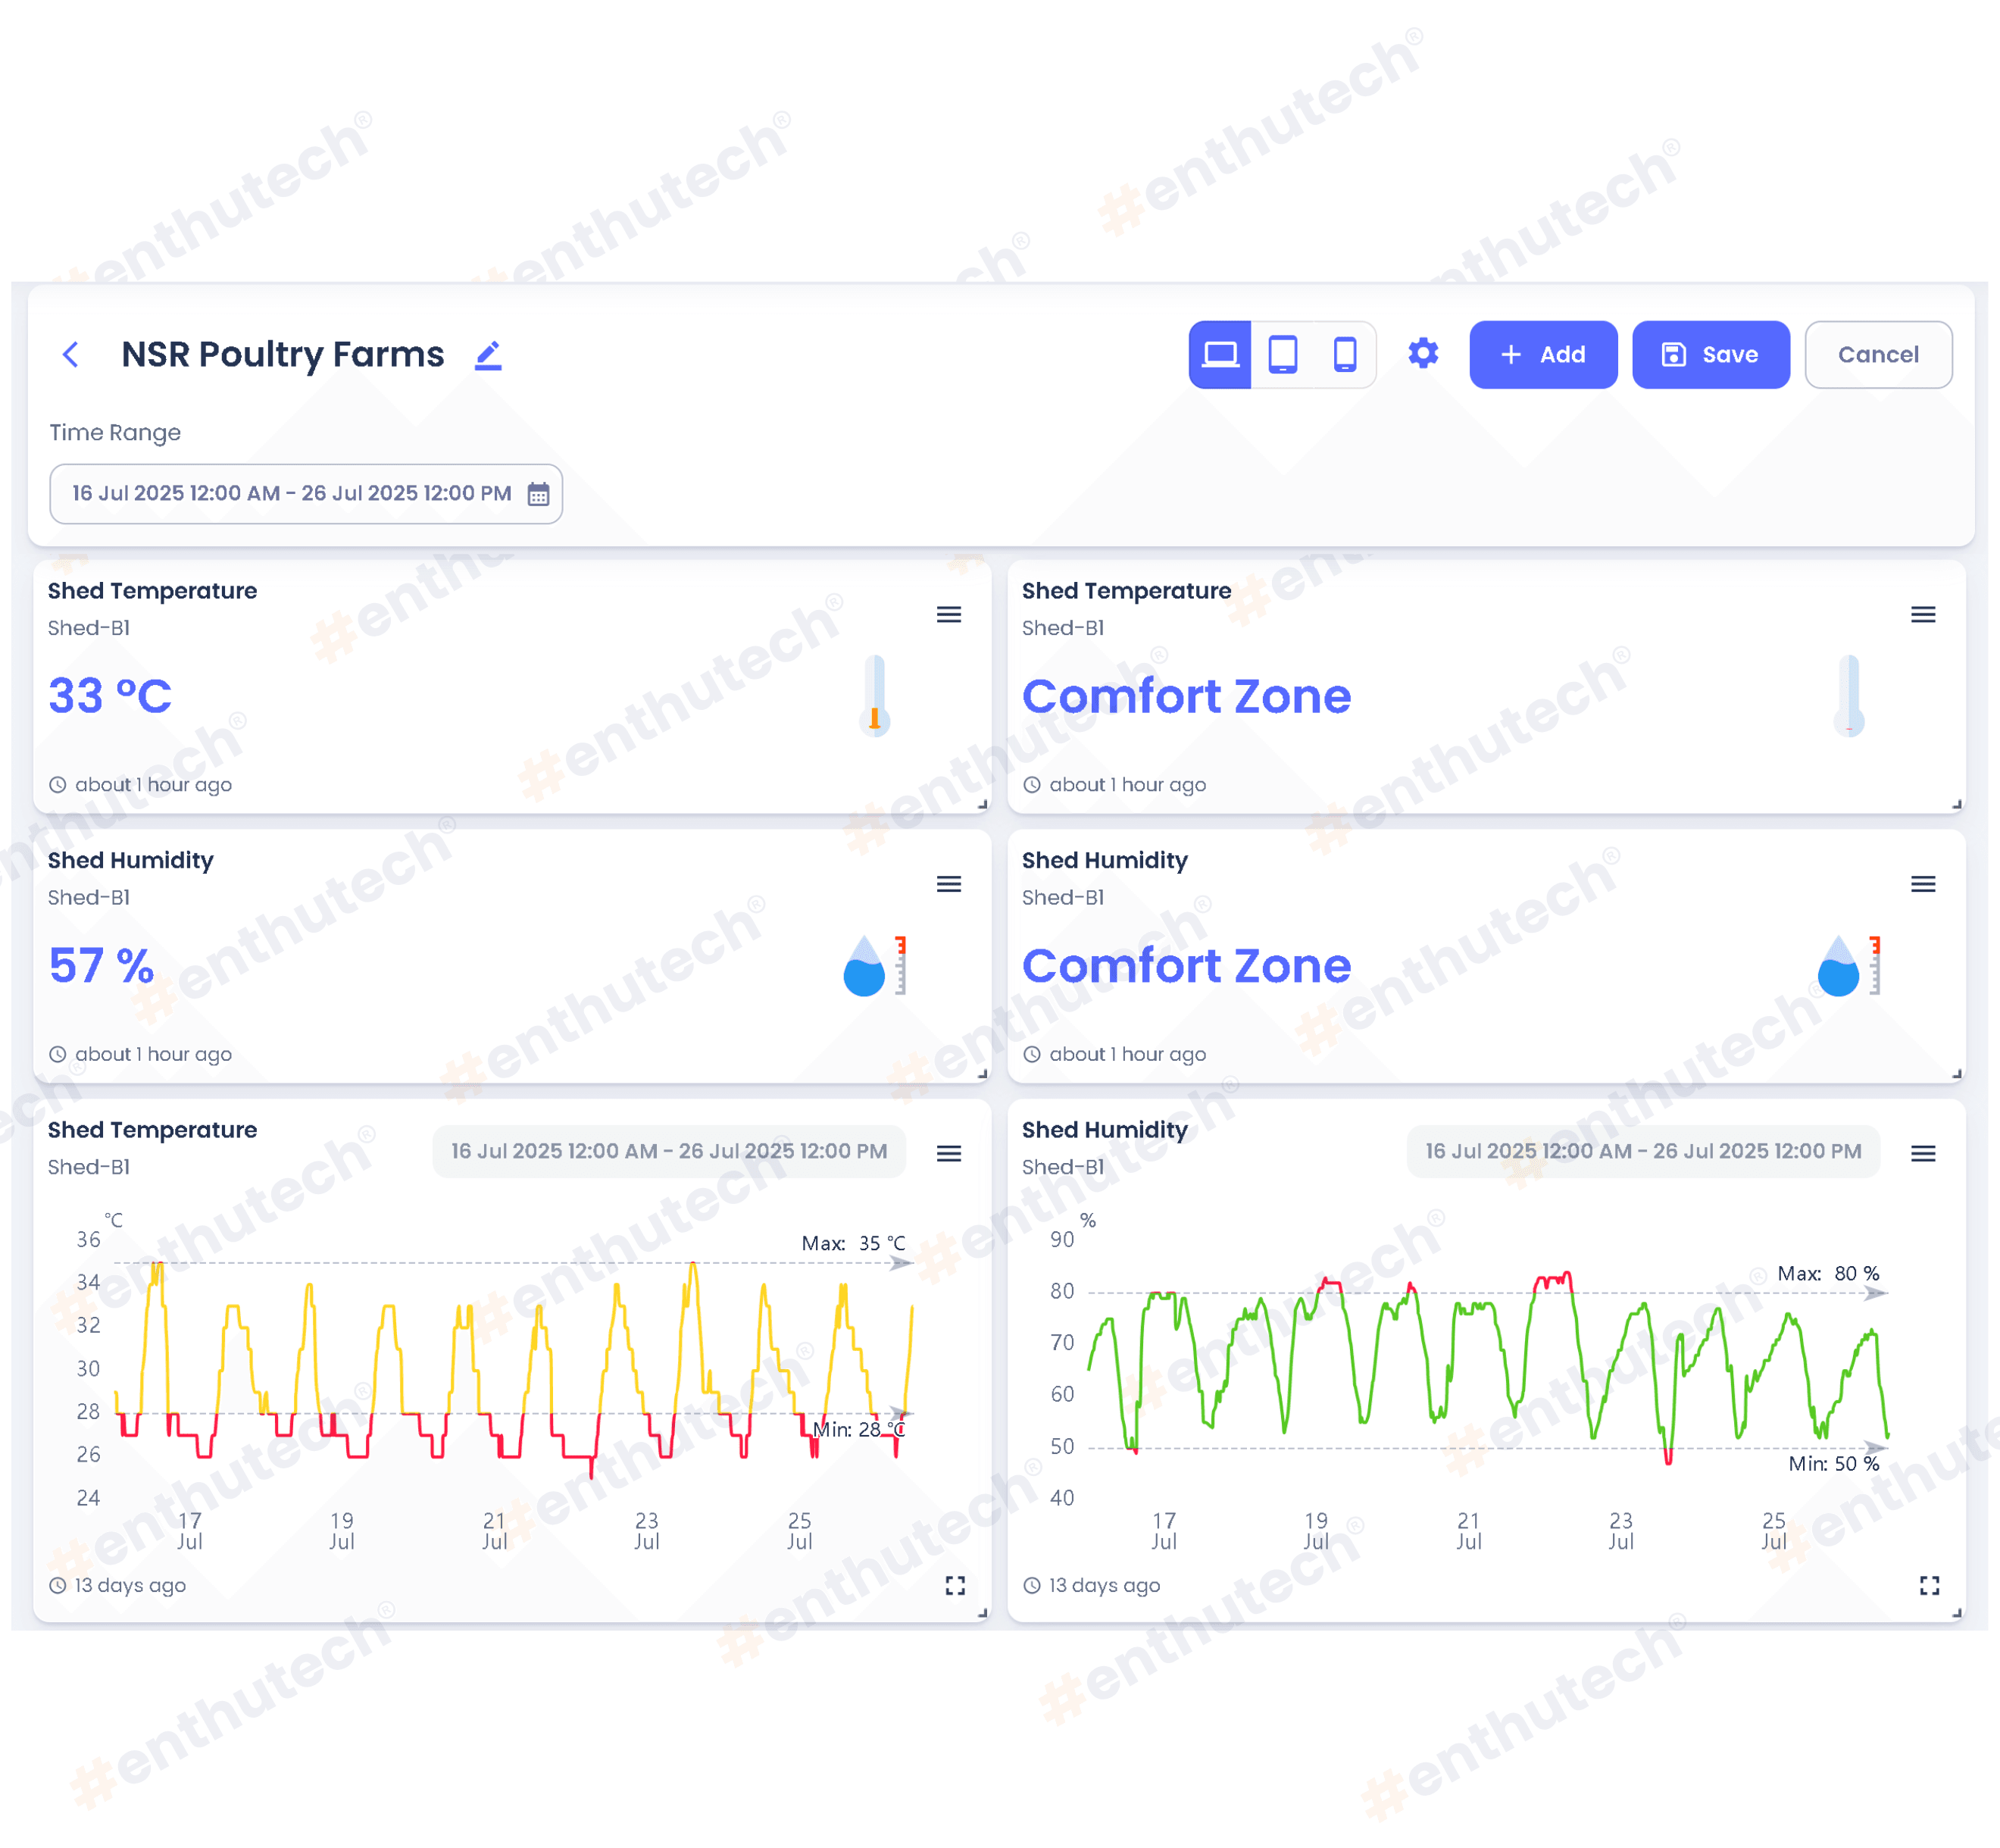Click thermometer icon on temperature Comfort Zone card
Image resolution: width=2000 pixels, height=1848 pixels.
[x=1849, y=695]
